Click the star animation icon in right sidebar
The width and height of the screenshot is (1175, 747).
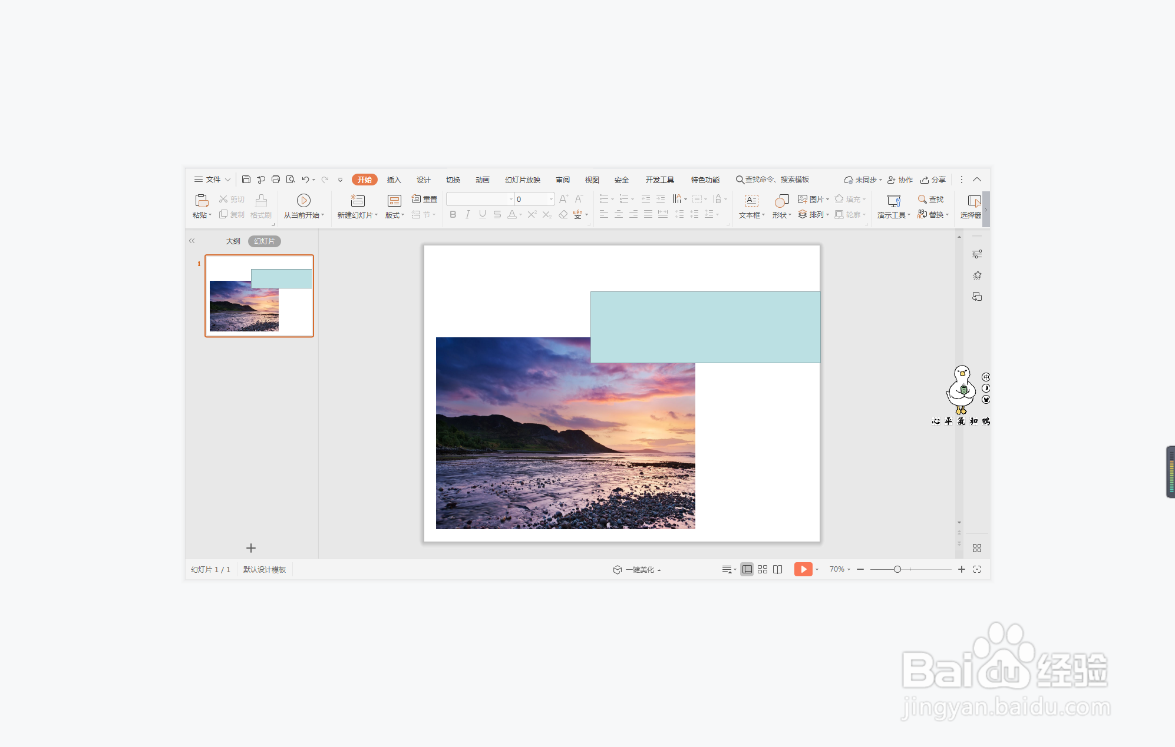tap(977, 275)
